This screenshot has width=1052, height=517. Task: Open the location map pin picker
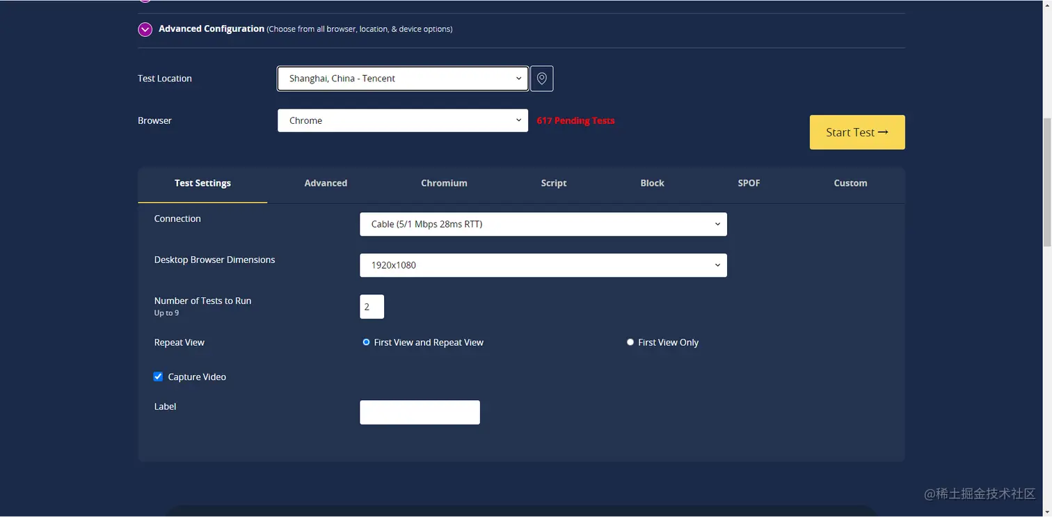542,79
